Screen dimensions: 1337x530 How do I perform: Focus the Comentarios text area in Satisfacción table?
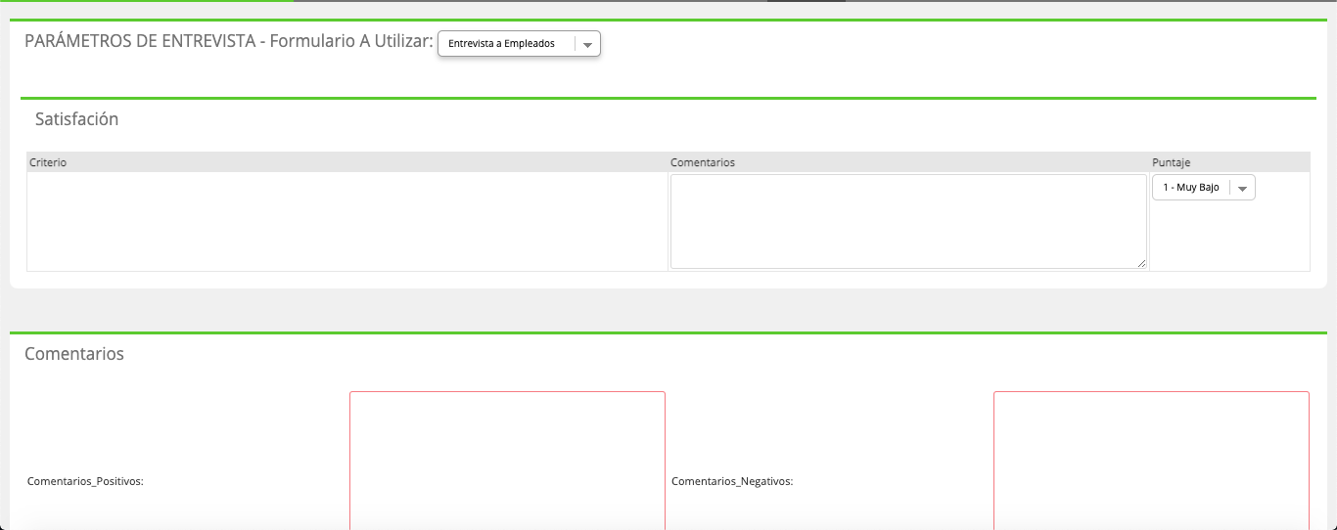coord(908,221)
